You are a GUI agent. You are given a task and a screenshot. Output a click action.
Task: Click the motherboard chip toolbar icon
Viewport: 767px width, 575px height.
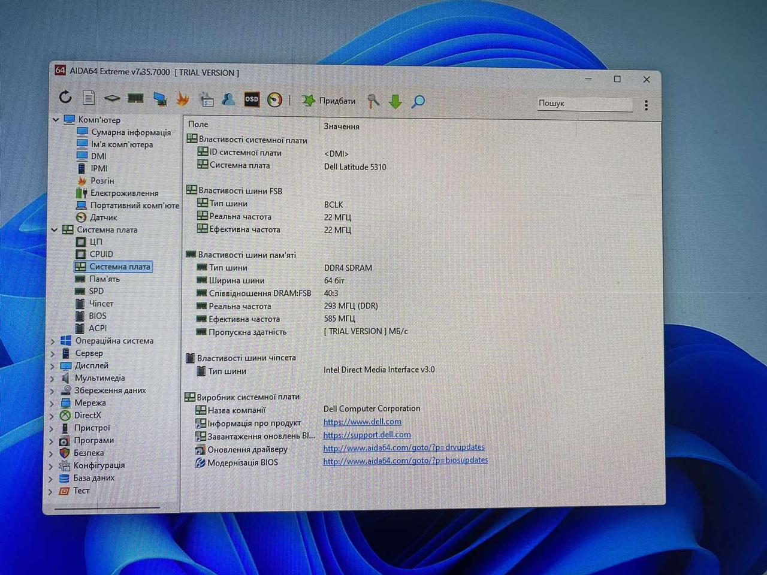tap(112, 98)
